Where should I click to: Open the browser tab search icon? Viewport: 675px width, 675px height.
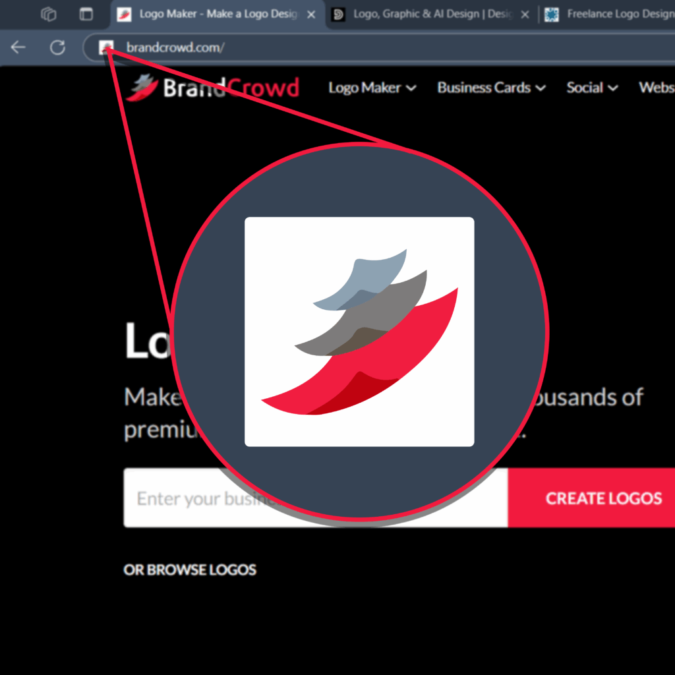[x=48, y=14]
